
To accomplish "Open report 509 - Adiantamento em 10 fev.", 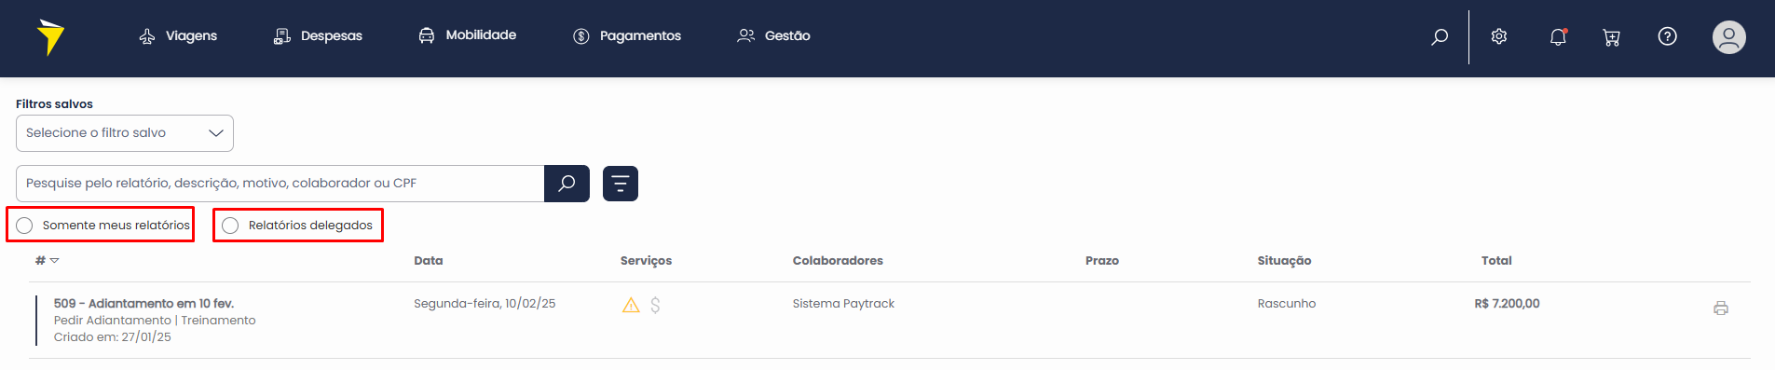I will tap(143, 304).
